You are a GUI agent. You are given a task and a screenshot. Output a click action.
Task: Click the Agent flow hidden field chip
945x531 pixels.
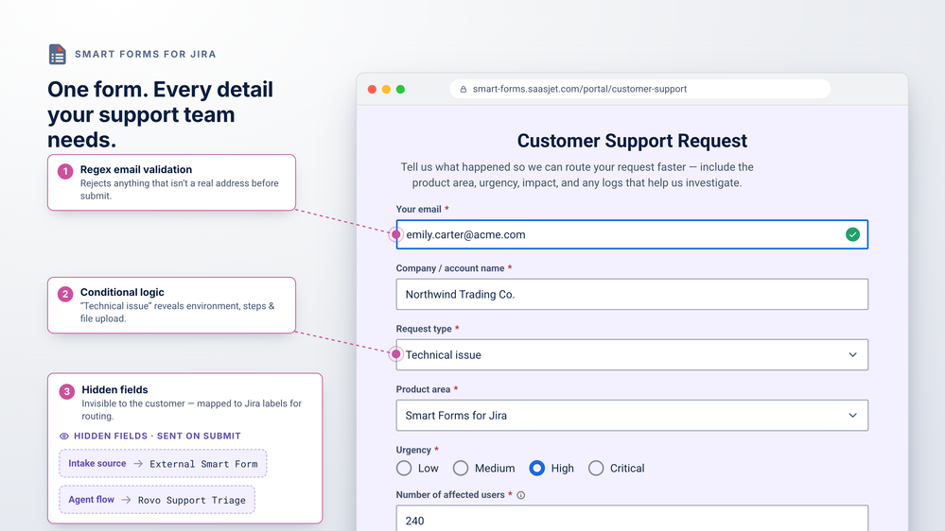coord(157,500)
